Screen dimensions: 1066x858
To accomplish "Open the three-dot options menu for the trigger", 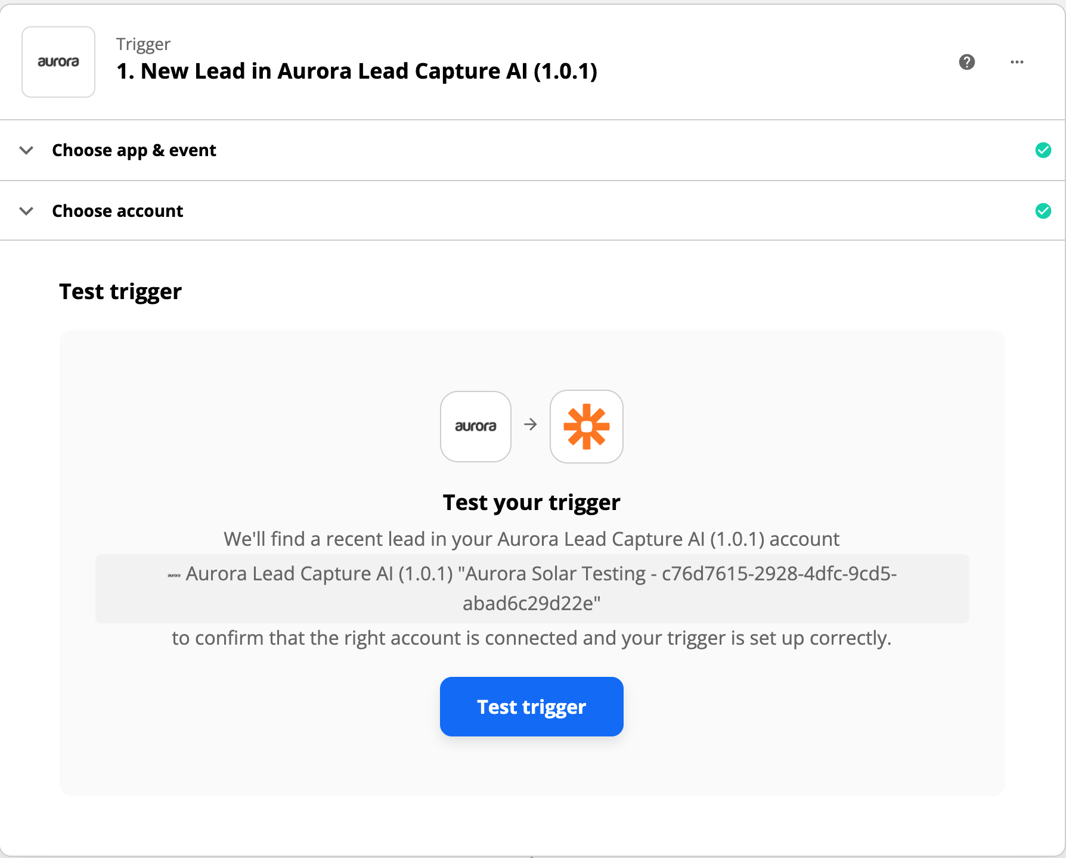I will 1018,62.
